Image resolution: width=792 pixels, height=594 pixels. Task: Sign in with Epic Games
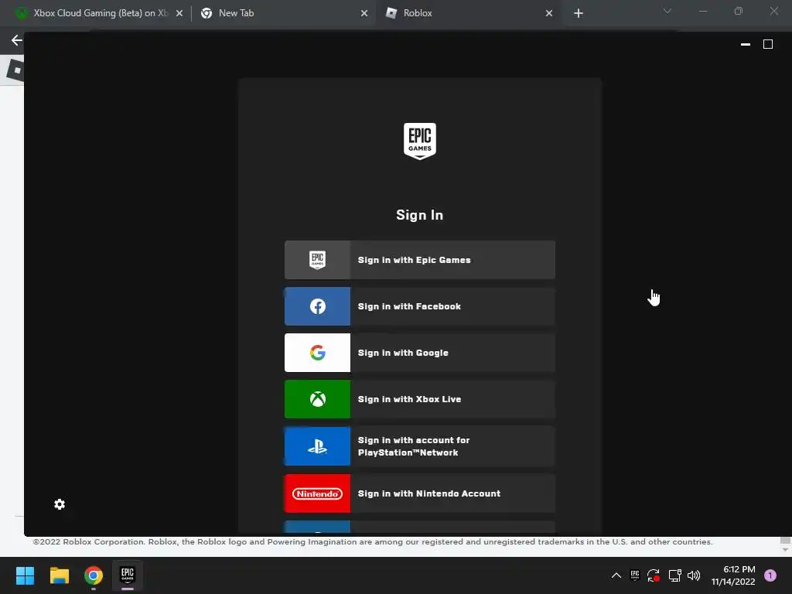[x=420, y=260]
